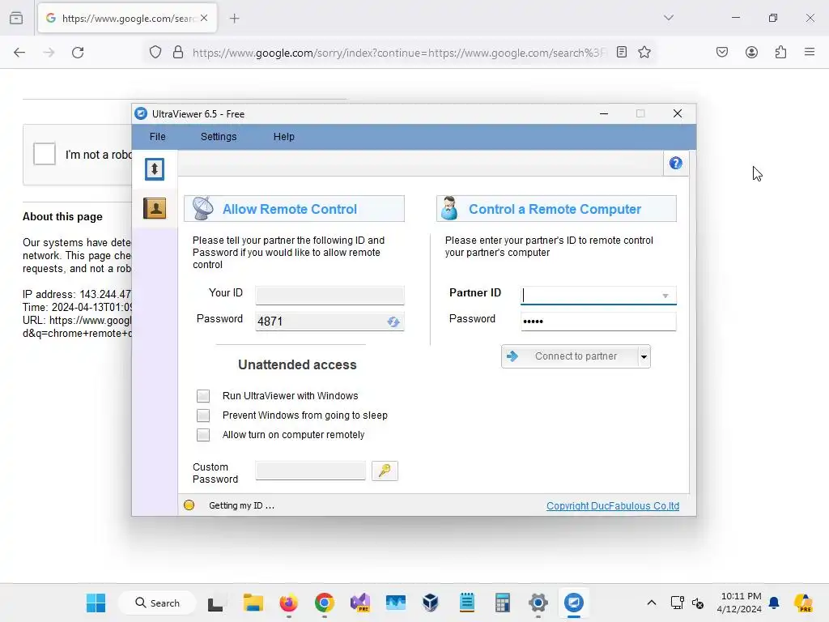Image resolution: width=829 pixels, height=622 pixels.
Task: Open the File menu in UltraViewer
Action: pos(158,136)
